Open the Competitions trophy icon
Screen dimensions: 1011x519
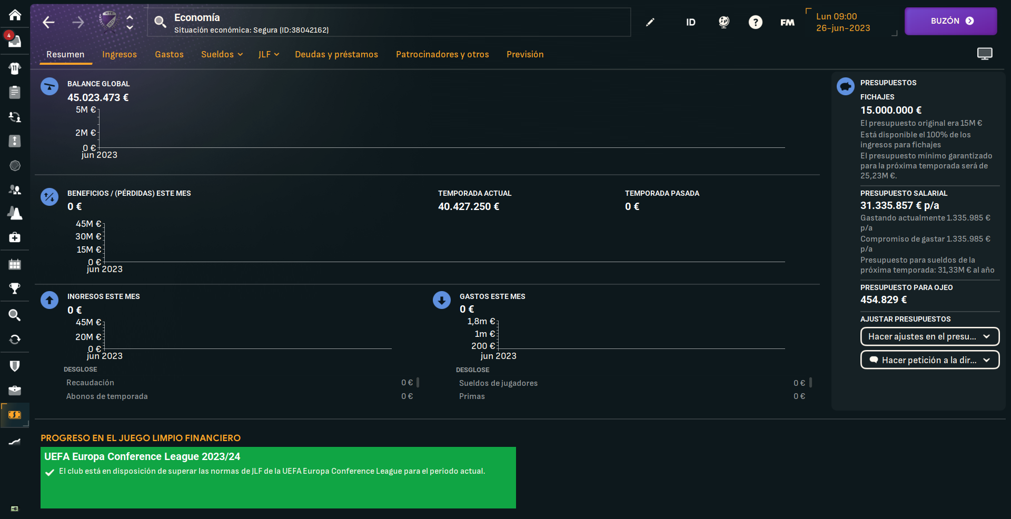(15, 288)
